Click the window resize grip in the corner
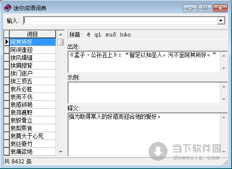Screen dimensions: 232x169 tap(226, 163)
